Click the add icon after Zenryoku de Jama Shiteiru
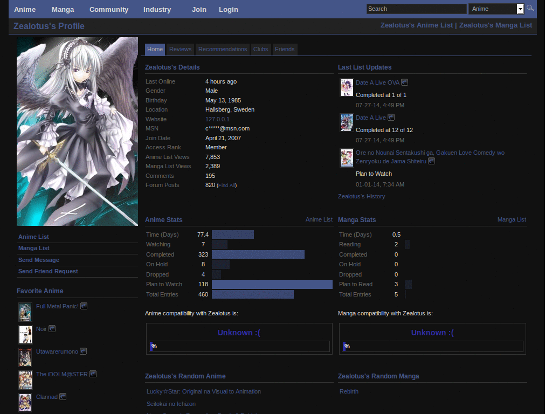This screenshot has height=414, width=552. click(432, 161)
